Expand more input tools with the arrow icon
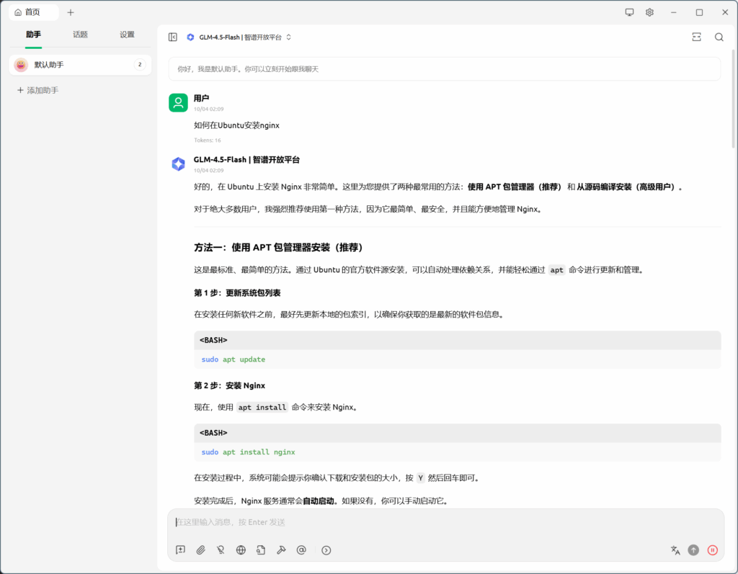 tap(326, 550)
